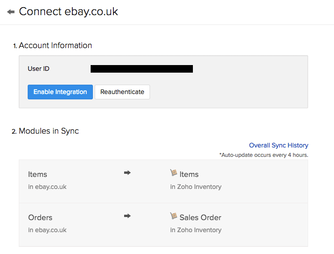
Task: Click the Sales Order module label
Action: click(200, 217)
